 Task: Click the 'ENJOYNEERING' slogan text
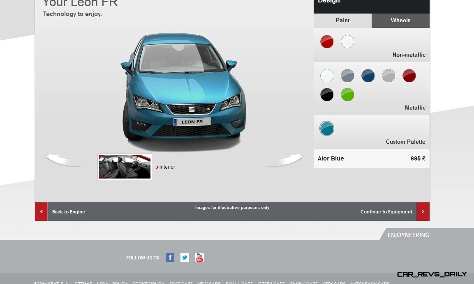pyautogui.click(x=408, y=235)
